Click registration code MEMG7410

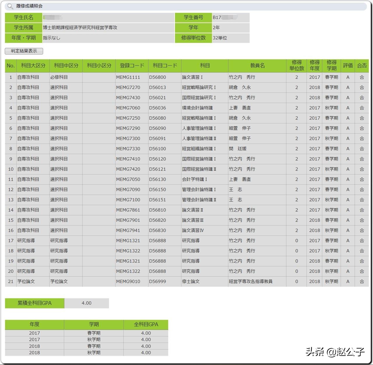point(128,159)
